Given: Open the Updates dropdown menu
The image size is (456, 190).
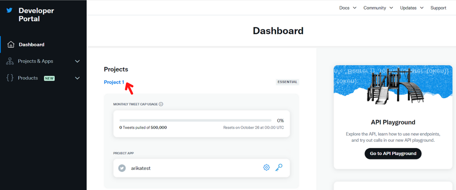Looking at the screenshot, I should tap(412, 8).
